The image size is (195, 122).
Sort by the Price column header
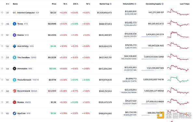pyautogui.click(x=54, y=4)
